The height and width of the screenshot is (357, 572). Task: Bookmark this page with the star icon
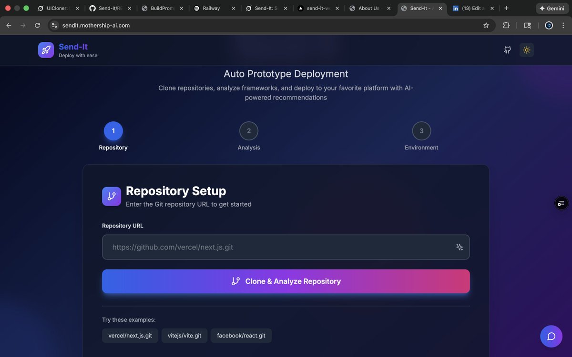point(486,25)
